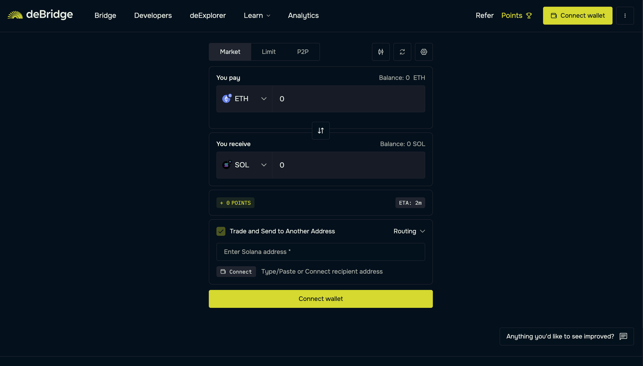Switch to the Limit tab
Screen dimensions: 643x366
268,52
